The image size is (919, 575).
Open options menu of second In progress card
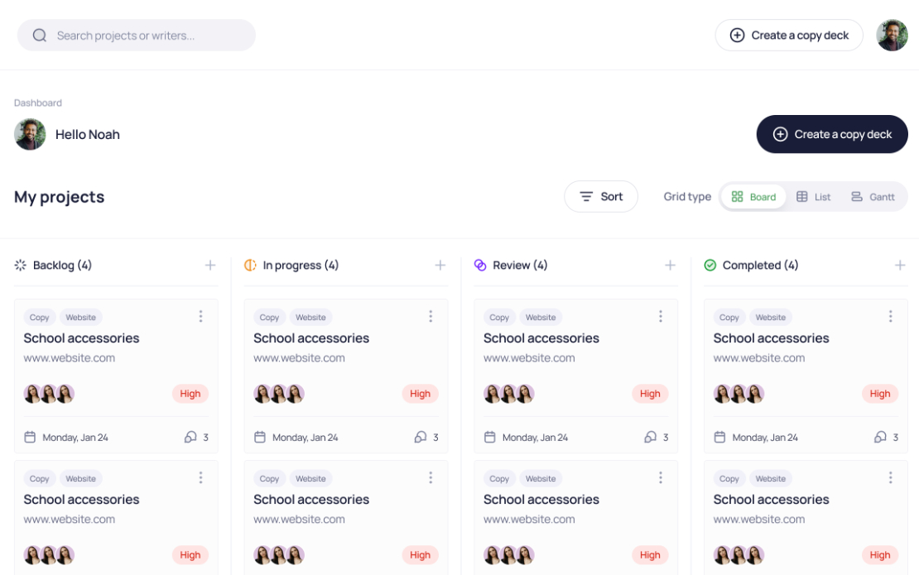(x=431, y=478)
